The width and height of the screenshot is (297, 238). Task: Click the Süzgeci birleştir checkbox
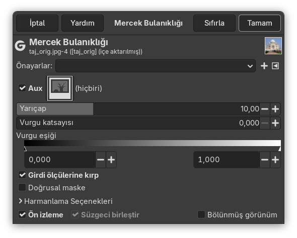75,214
